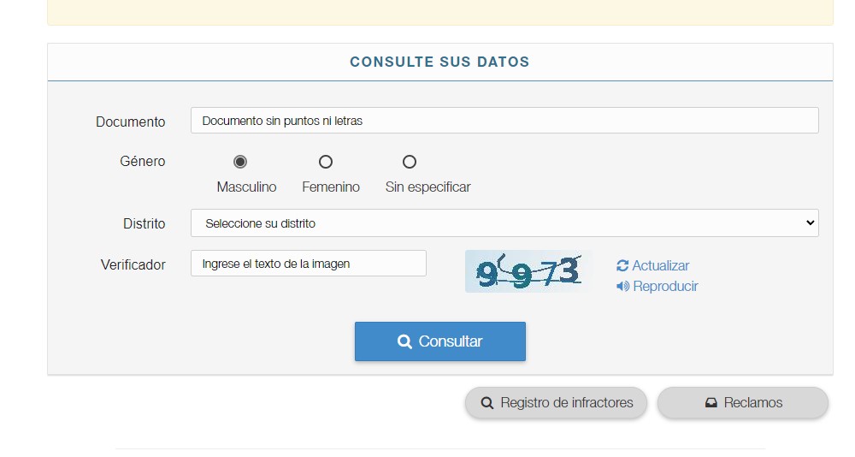The width and height of the screenshot is (855, 457).
Task: Open the Distrito dropdown list
Action: tap(504, 223)
